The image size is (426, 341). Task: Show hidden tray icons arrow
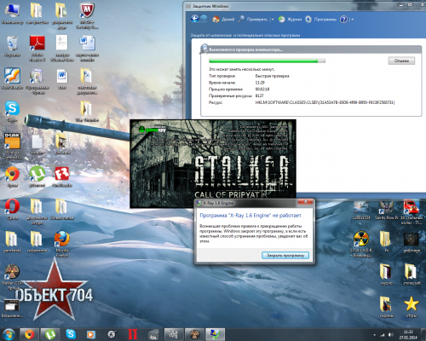[x=374, y=335]
